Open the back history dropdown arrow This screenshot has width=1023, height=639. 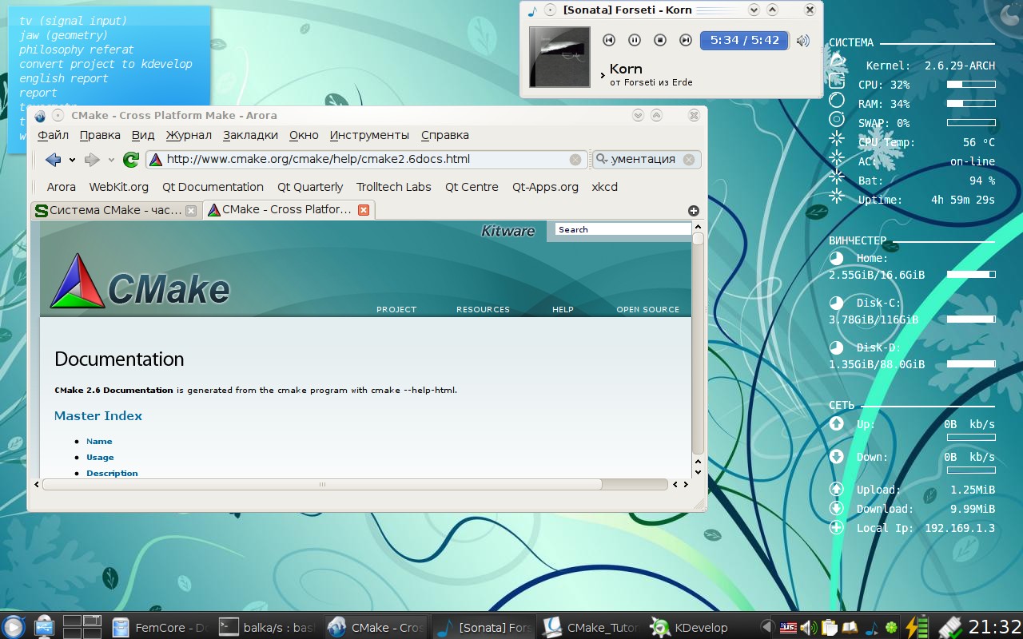[72, 161]
